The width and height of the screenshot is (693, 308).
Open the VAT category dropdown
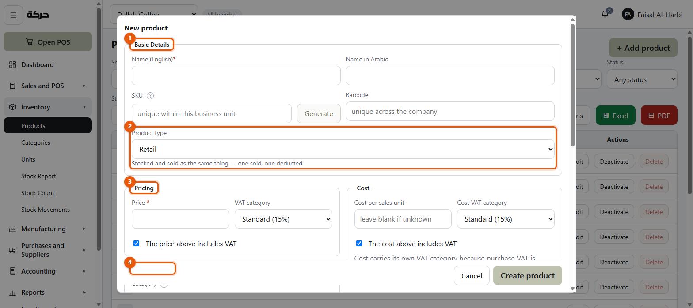click(x=283, y=219)
